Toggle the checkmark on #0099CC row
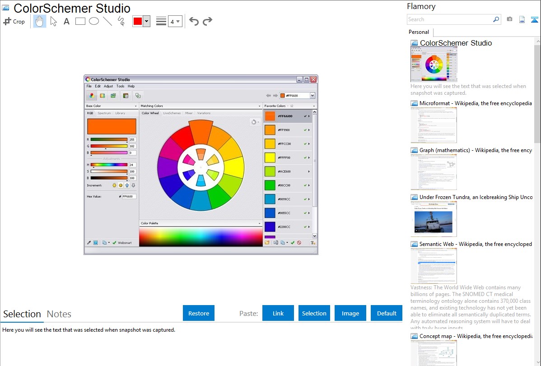 [x=305, y=199]
